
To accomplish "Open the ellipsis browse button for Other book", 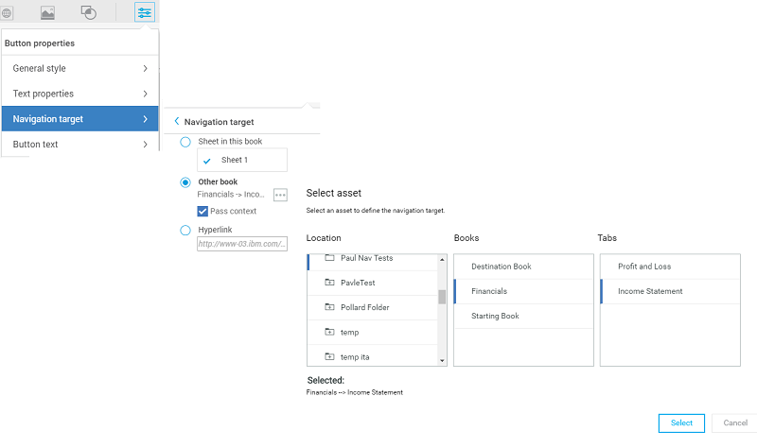I will pos(280,195).
